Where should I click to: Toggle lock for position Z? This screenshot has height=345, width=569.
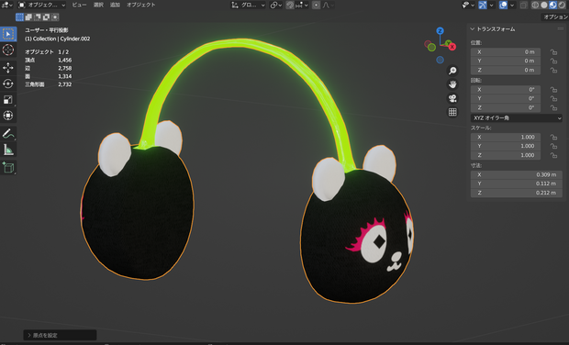tap(553, 71)
